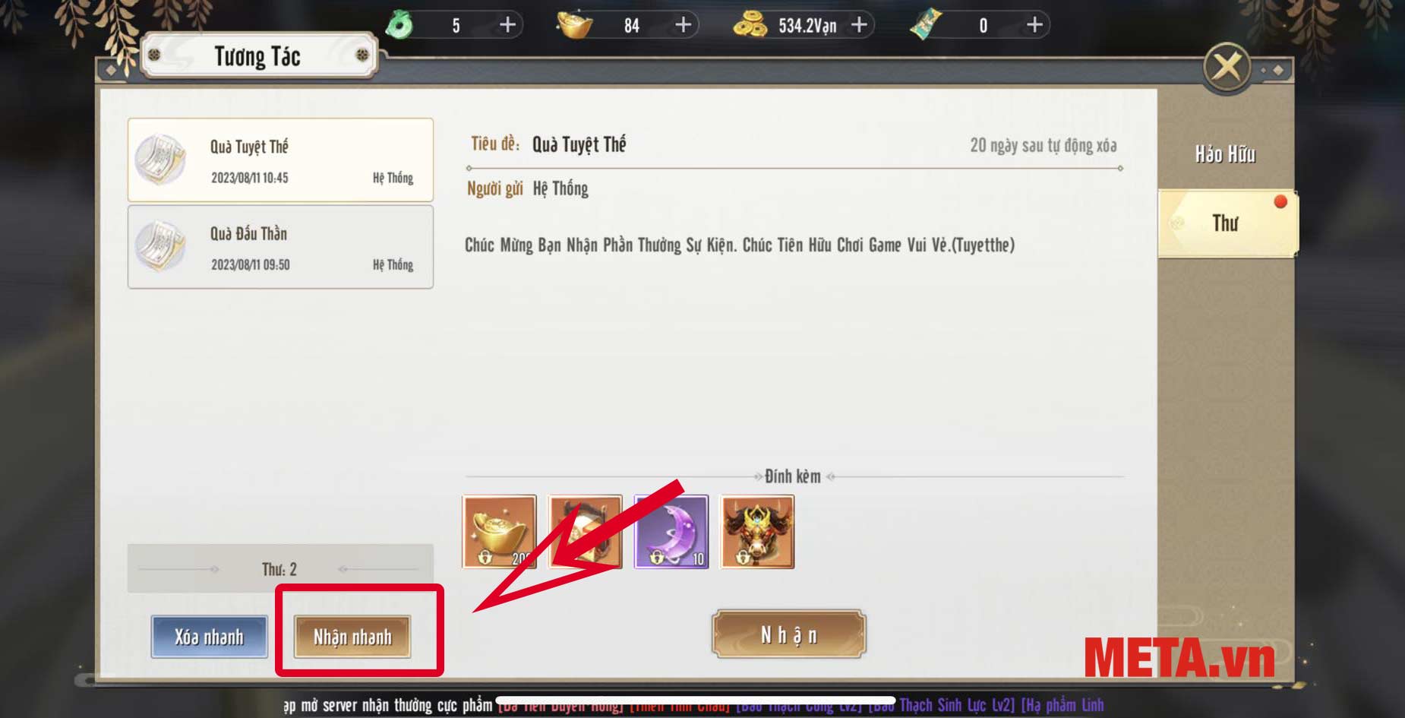1405x718 pixels.
Task: Select the bull head mount attachment
Action: pyautogui.click(x=757, y=532)
